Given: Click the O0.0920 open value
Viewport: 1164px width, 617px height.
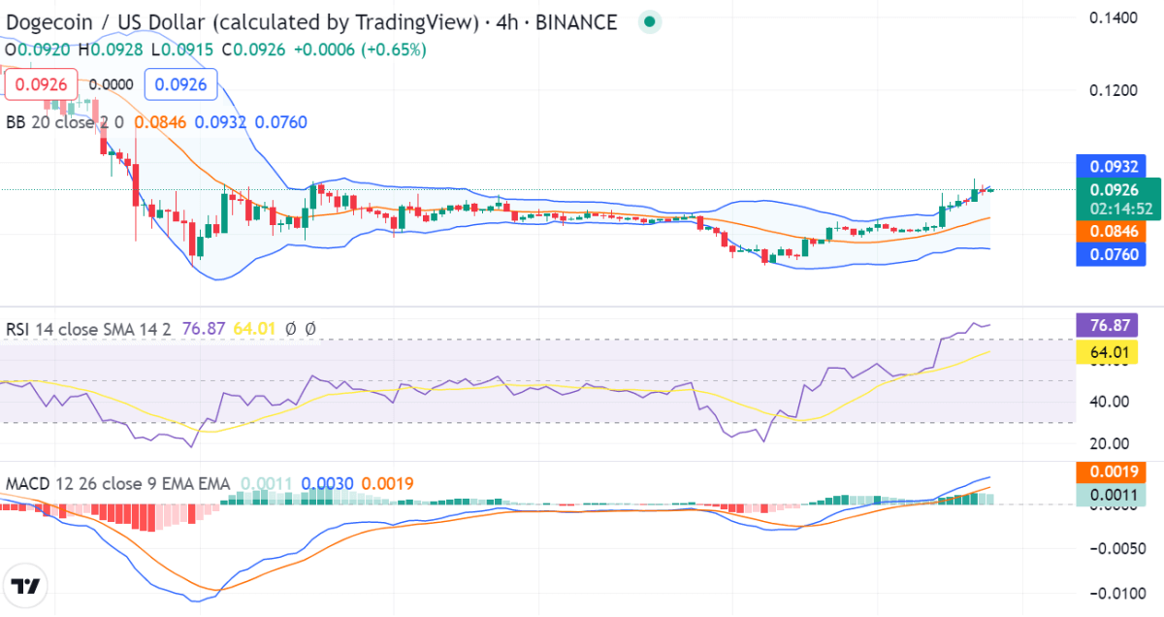Looking at the screenshot, I should pyautogui.click(x=37, y=49).
